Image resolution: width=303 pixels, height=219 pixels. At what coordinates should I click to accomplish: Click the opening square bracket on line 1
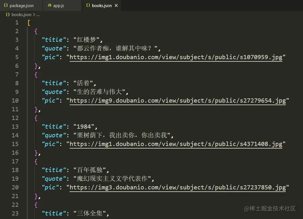click(29, 23)
